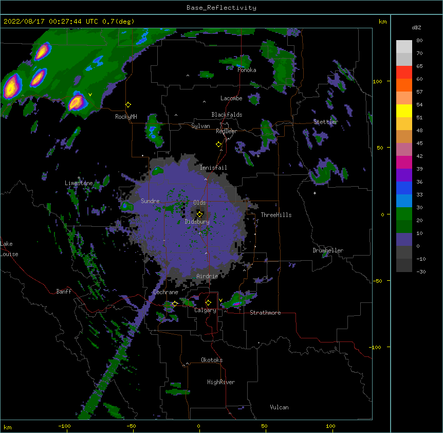Click the yellow radar site marker below Olds
The height and width of the screenshot is (433, 443).
click(199, 214)
